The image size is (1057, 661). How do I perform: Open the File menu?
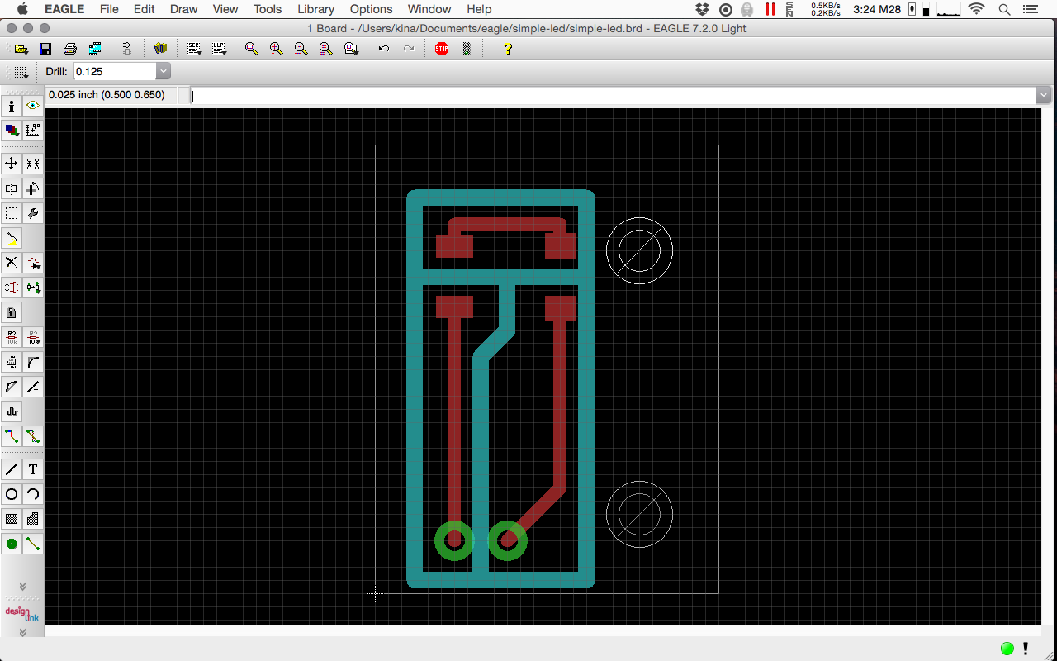click(109, 9)
